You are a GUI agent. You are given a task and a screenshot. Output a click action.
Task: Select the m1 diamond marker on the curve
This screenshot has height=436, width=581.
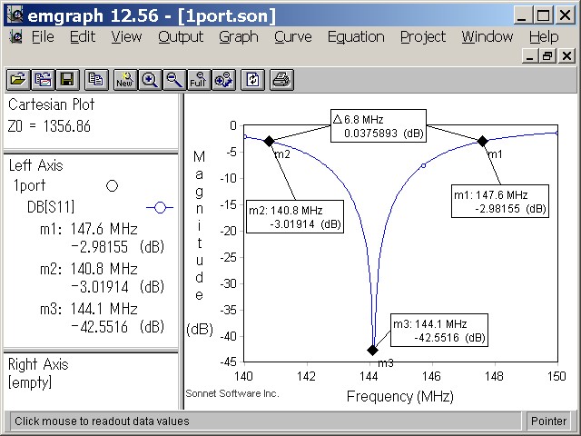[x=482, y=141]
